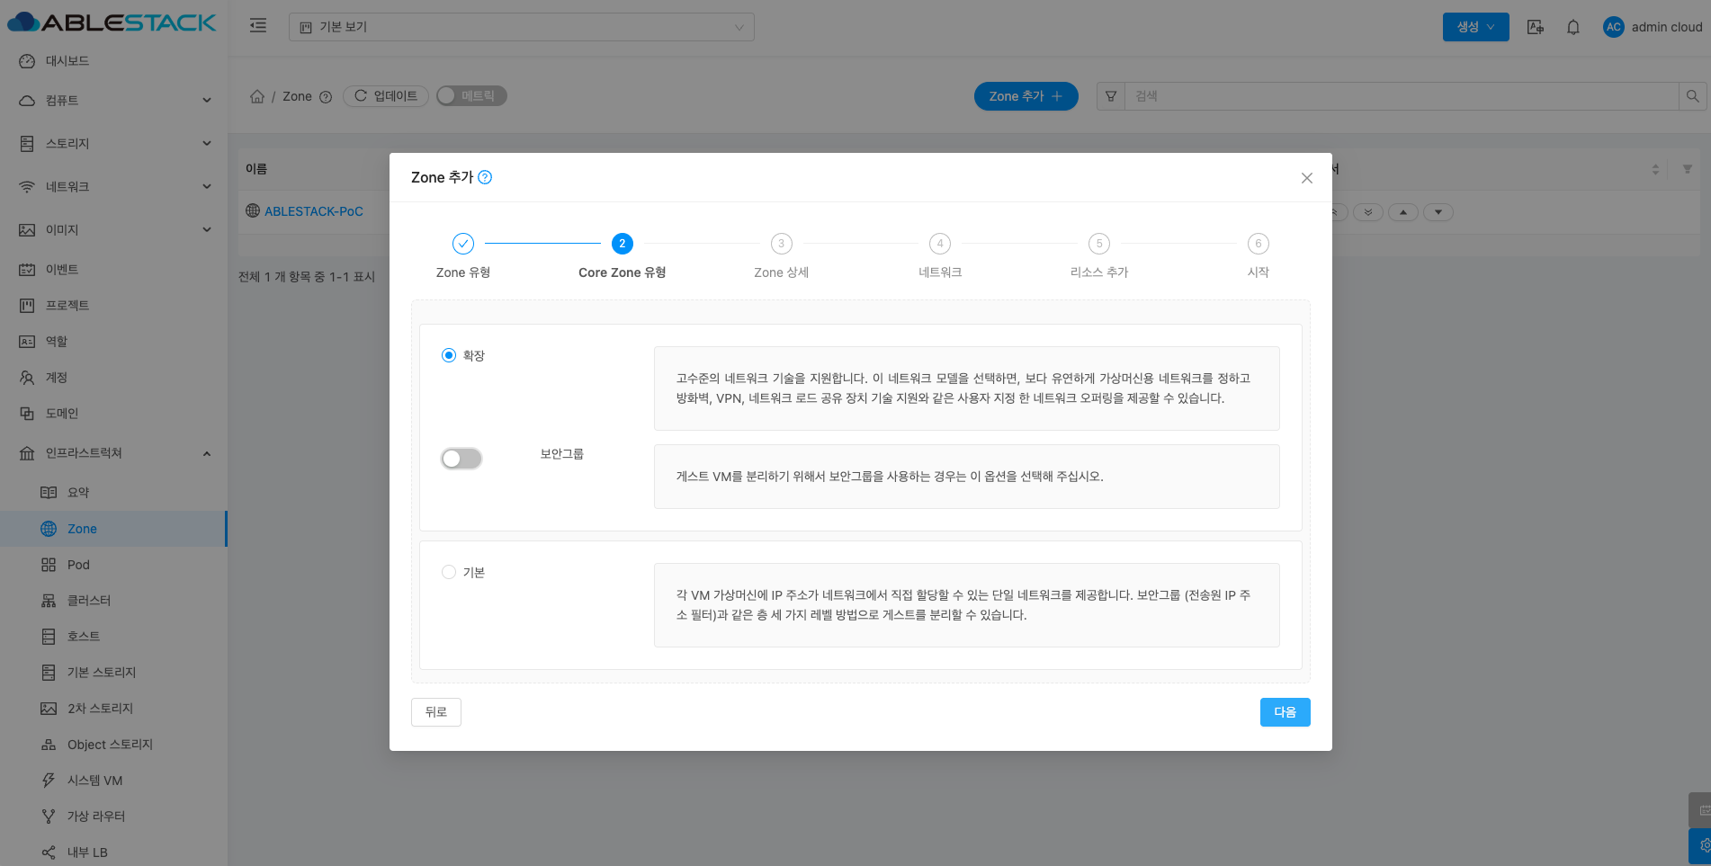
Task: Select Zone in the sidebar
Action: pos(113,529)
